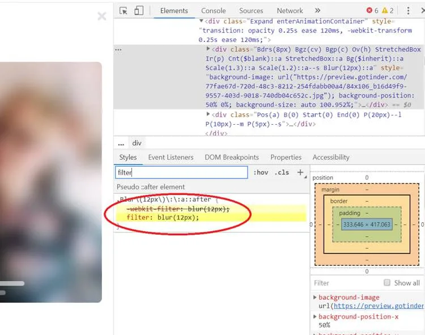This screenshot has width=425, height=335.
Task: Collapse the Expand enterAnimationContainer div node
Action: point(201,21)
